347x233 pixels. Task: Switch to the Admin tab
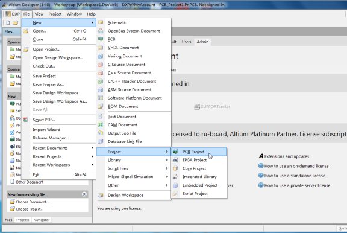(202, 42)
